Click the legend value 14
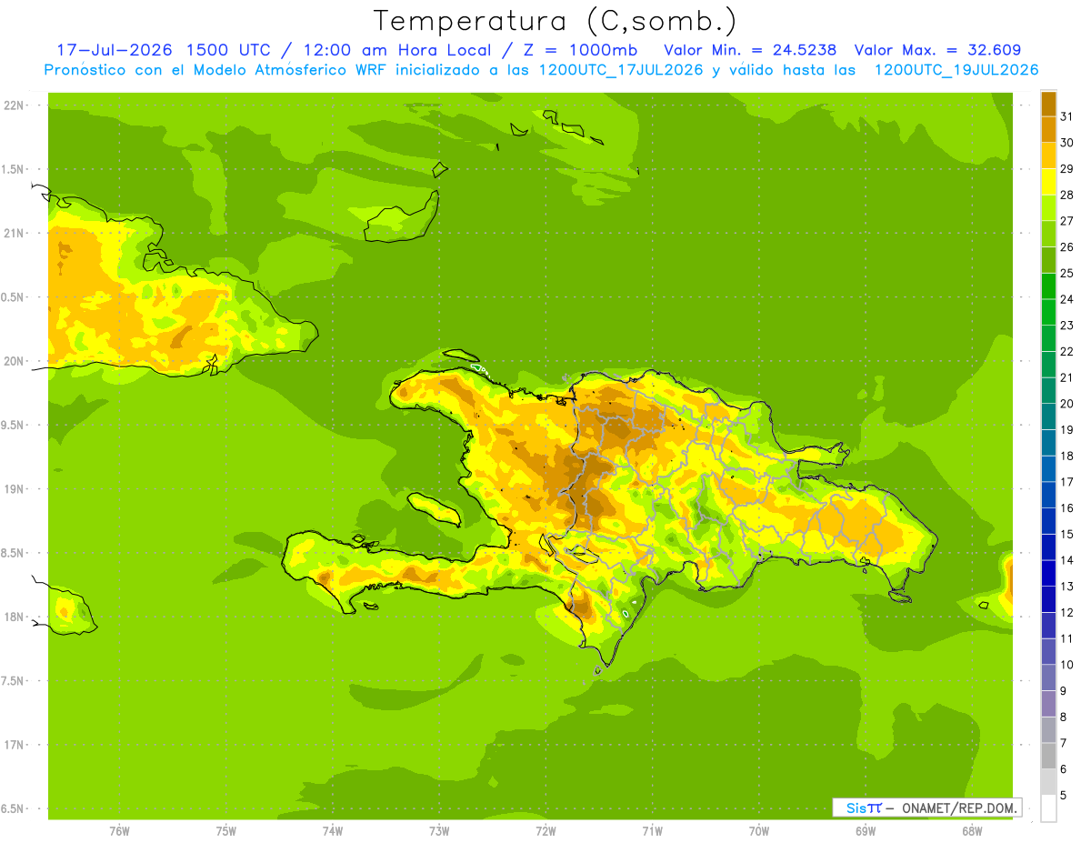Viewport: 1091px width, 843px height. coord(1067,560)
